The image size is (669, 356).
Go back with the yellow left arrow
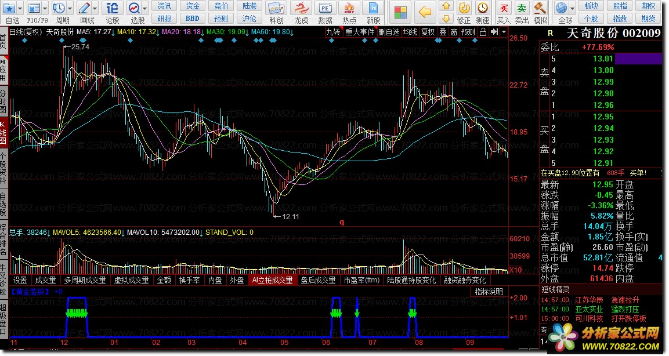tap(425, 12)
